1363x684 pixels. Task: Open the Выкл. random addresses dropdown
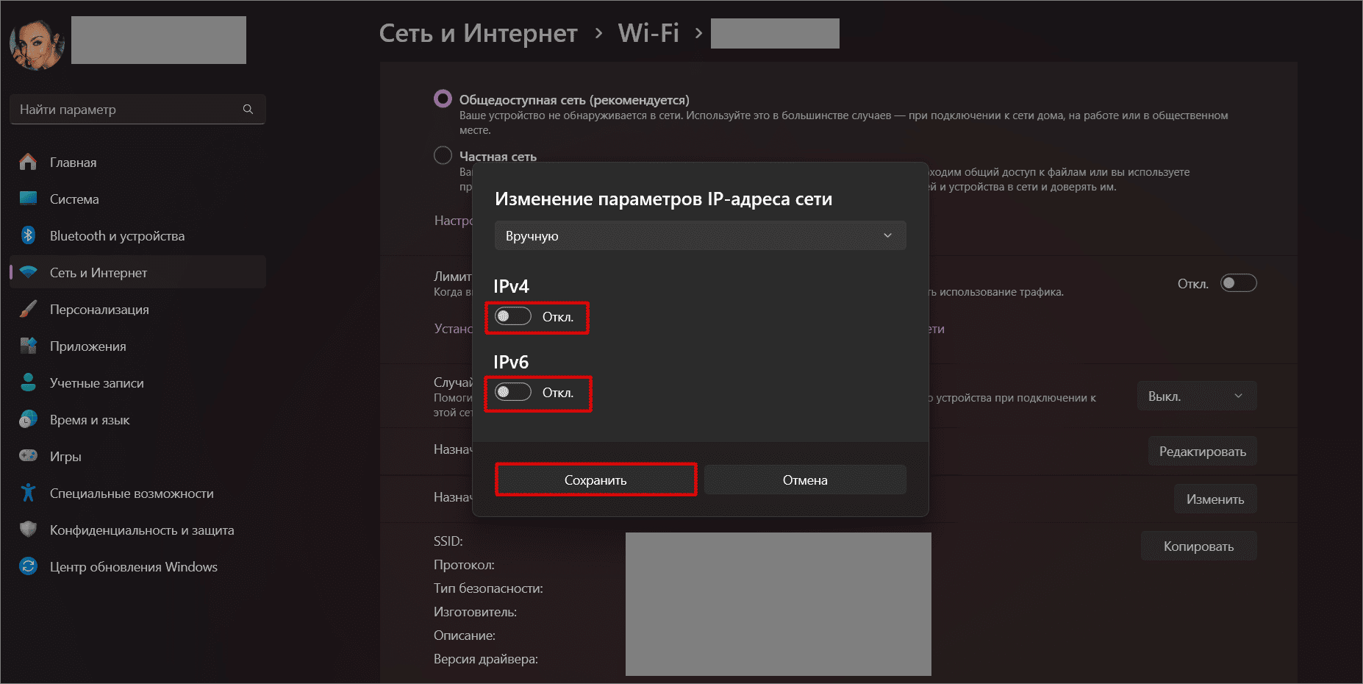coord(1196,396)
